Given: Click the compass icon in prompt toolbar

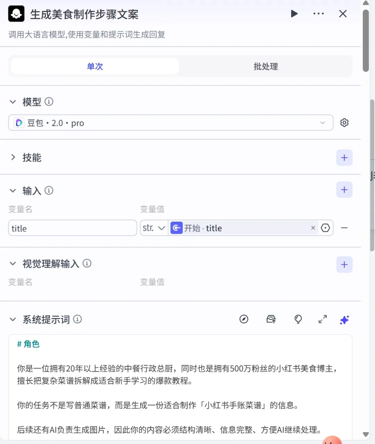Looking at the screenshot, I should (244, 319).
